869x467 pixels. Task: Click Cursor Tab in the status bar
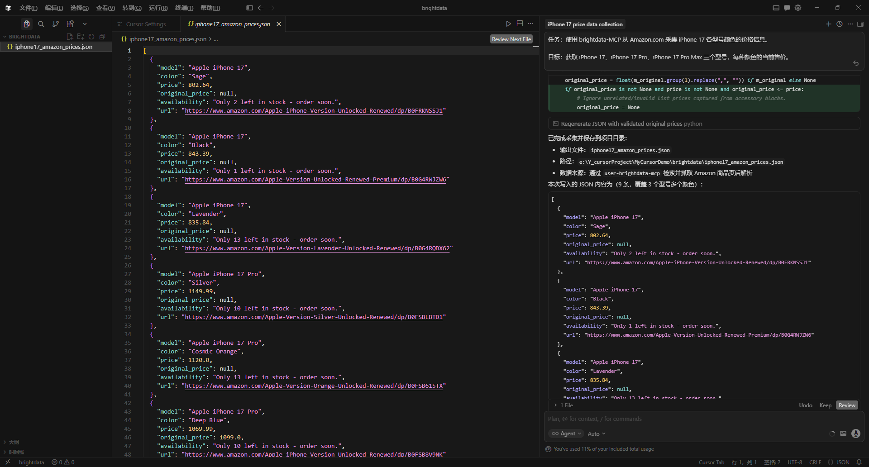coord(711,462)
